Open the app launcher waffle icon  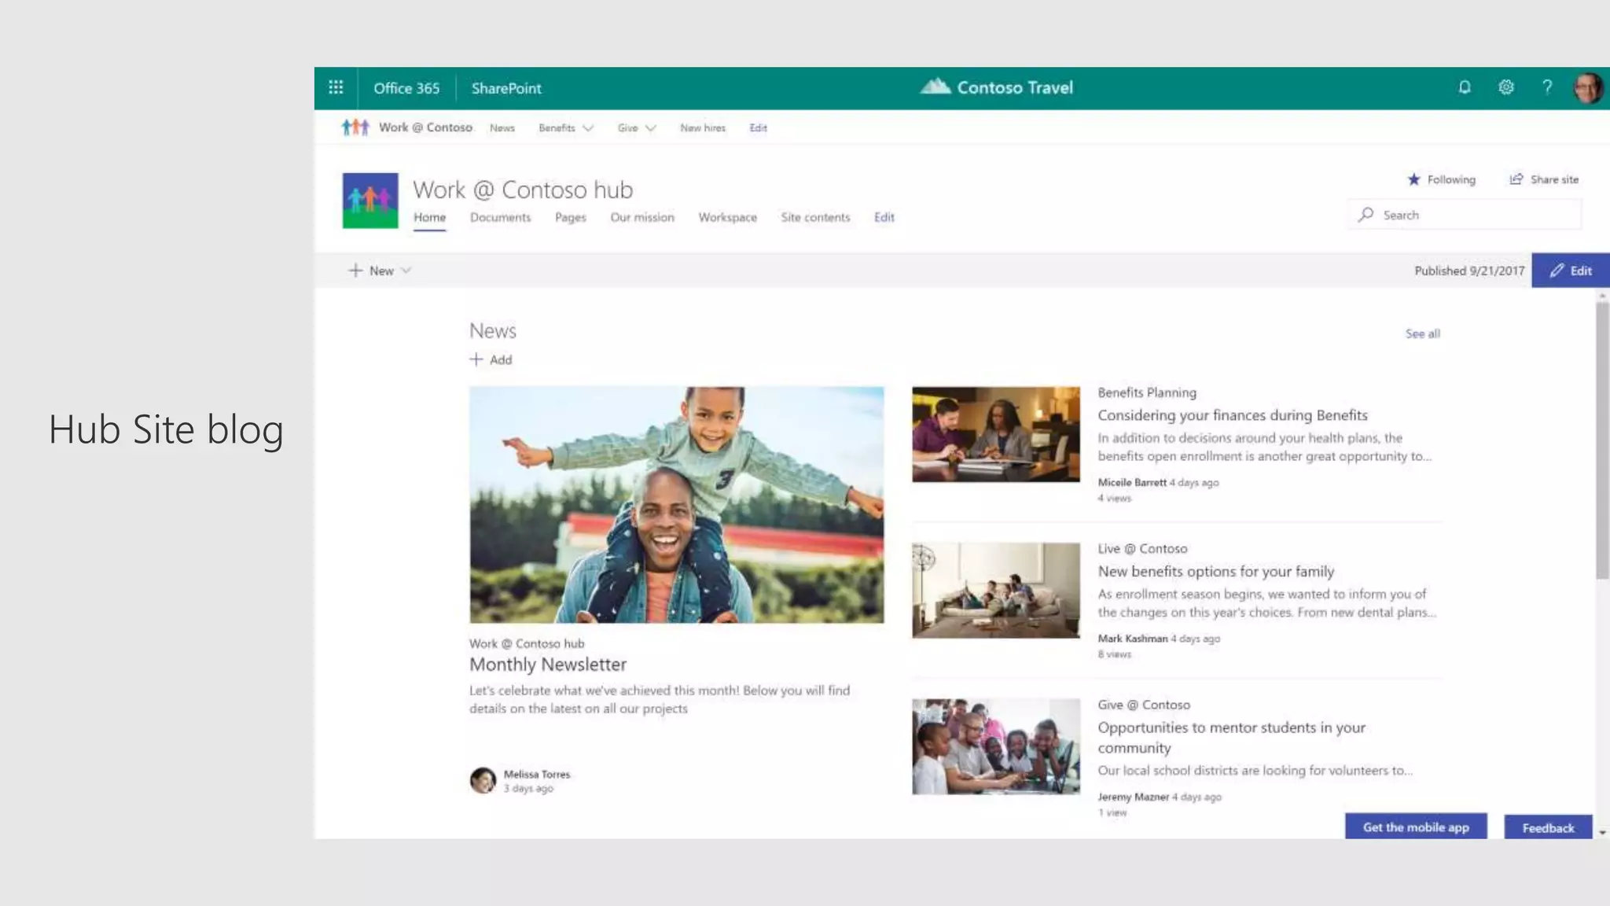click(x=336, y=87)
